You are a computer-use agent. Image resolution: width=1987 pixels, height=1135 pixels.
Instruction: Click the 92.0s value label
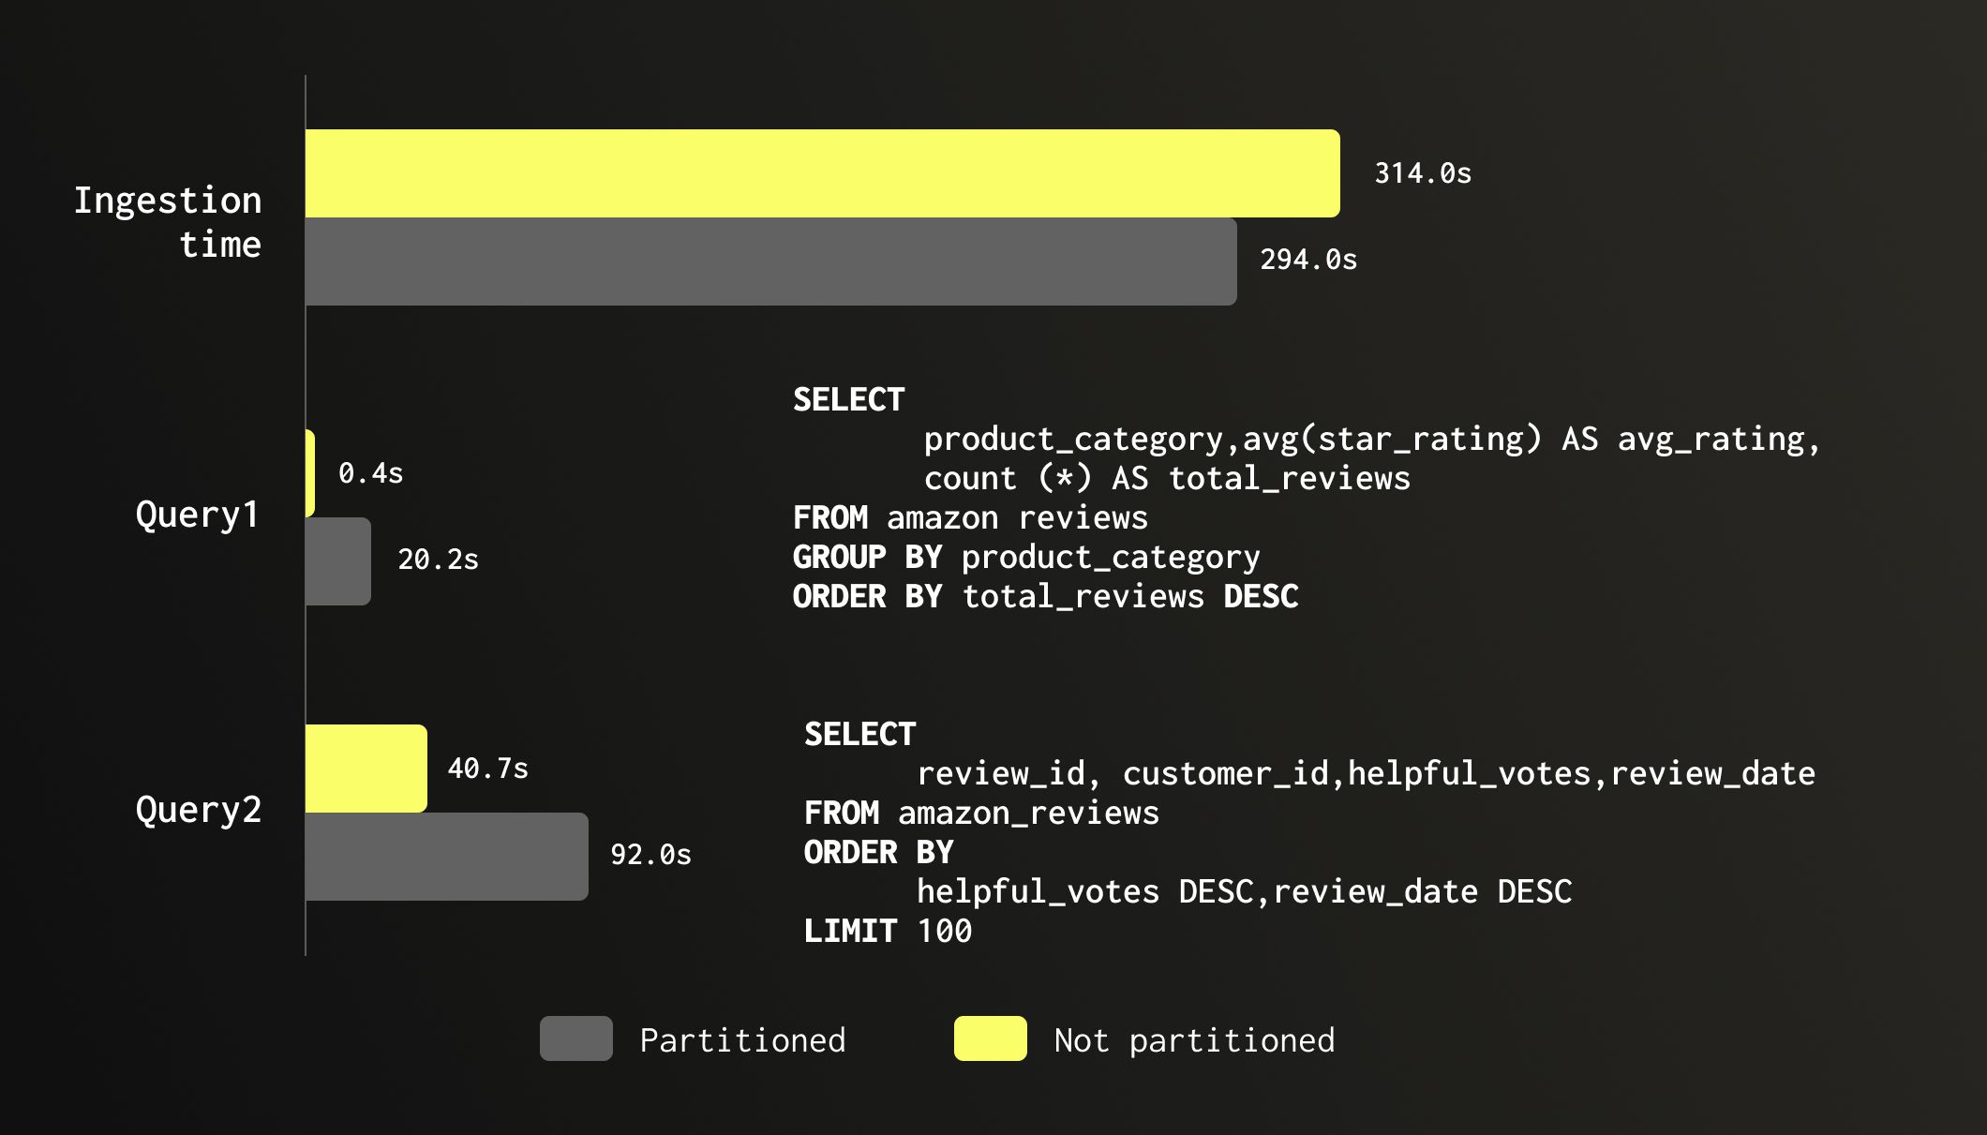point(650,855)
